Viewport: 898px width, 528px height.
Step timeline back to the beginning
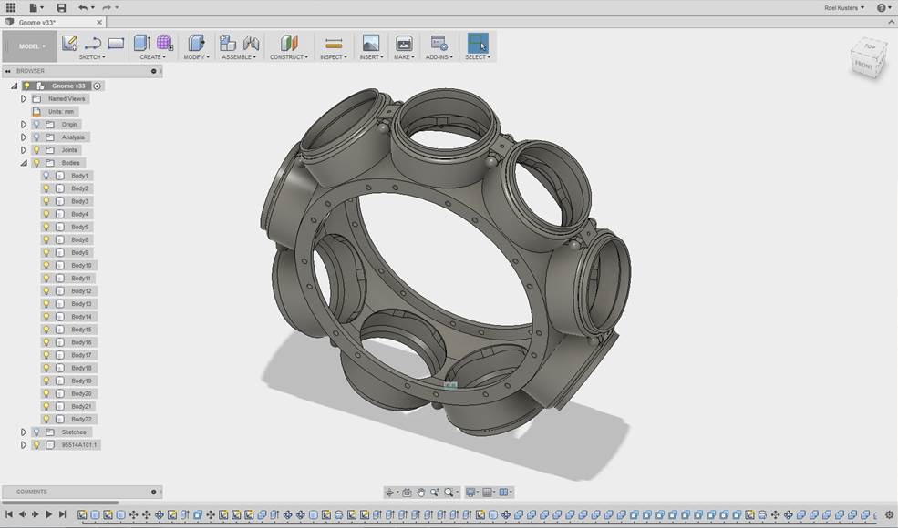[9, 514]
